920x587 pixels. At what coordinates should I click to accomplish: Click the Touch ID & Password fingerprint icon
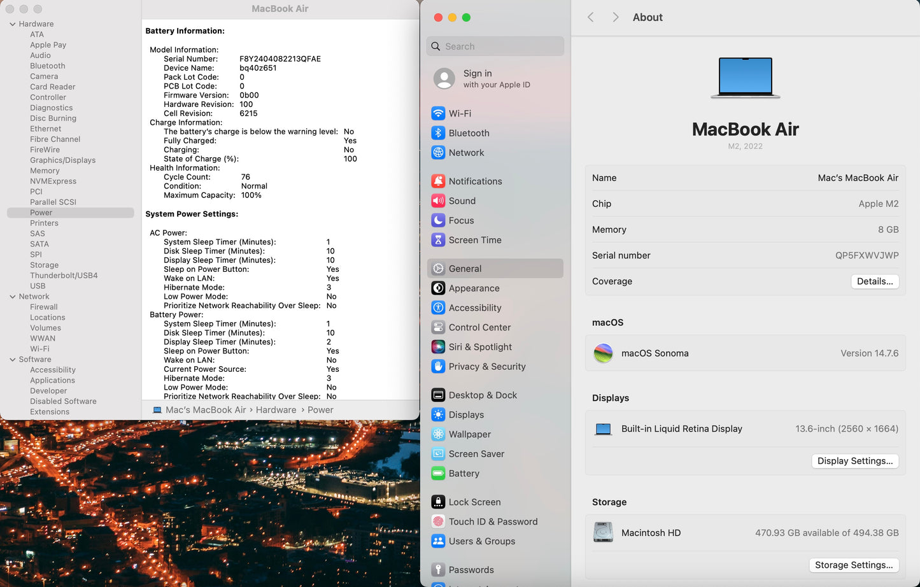(x=438, y=522)
